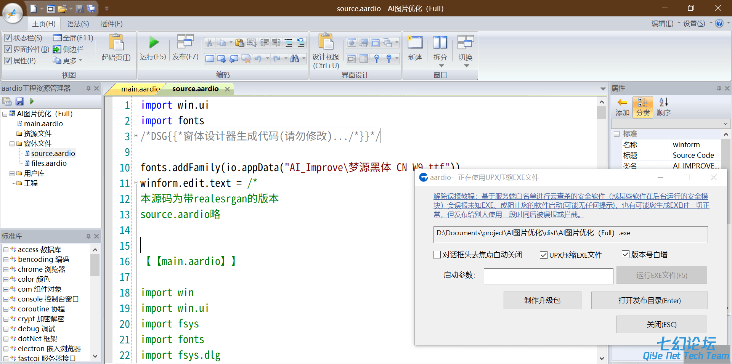Switch to the 语法(S) ribbon tab
This screenshot has height=364, width=732.
coord(78,24)
